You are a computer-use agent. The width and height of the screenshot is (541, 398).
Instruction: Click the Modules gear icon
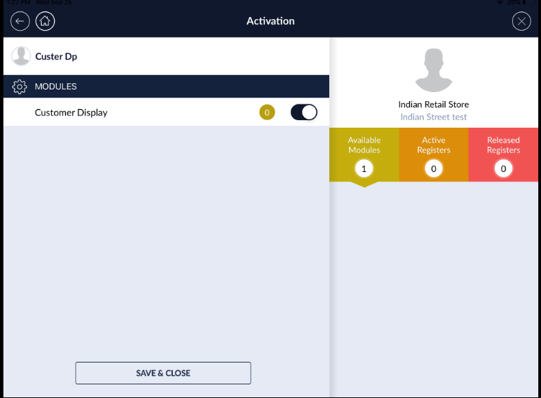(20, 87)
